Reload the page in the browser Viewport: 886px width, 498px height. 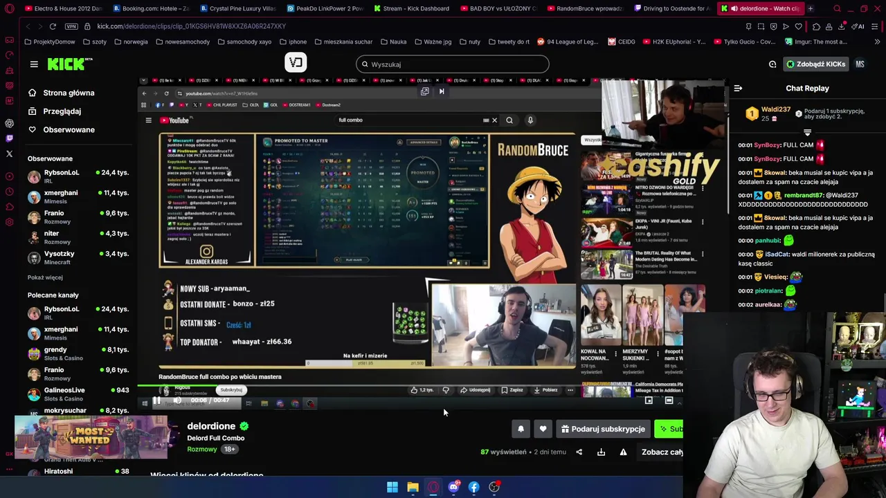(53, 26)
